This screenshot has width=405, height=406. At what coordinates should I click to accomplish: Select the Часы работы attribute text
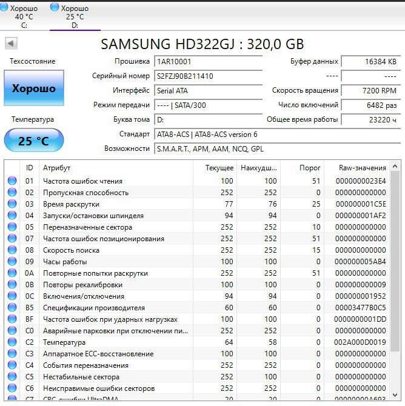(x=65, y=262)
